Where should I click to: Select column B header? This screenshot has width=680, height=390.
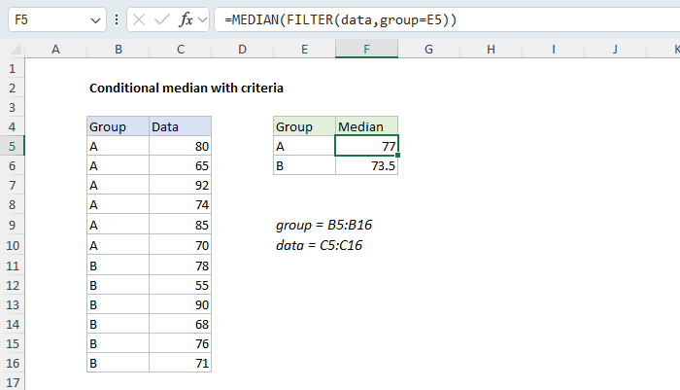(x=118, y=49)
